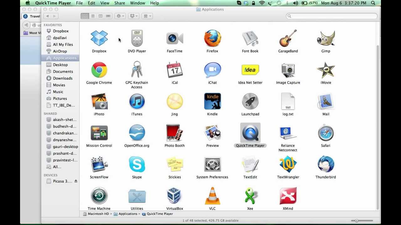The height and width of the screenshot is (225, 401).
Task: Open the Share menu
Action: coord(120,3)
